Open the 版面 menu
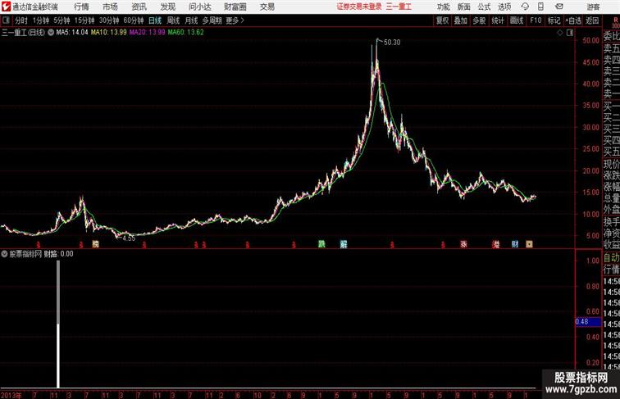 click(463, 7)
